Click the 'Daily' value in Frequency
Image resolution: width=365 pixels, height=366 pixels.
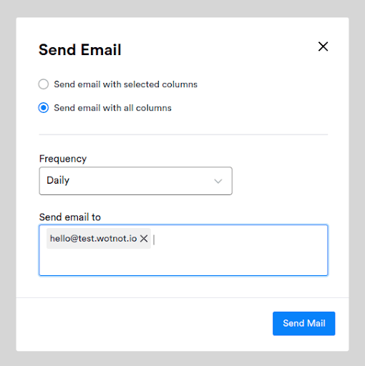58,180
